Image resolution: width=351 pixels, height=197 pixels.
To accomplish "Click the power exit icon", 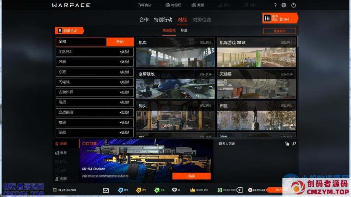I will point(293,5).
